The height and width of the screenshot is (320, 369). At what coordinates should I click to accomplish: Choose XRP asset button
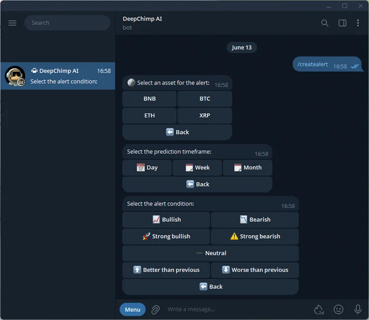click(205, 116)
